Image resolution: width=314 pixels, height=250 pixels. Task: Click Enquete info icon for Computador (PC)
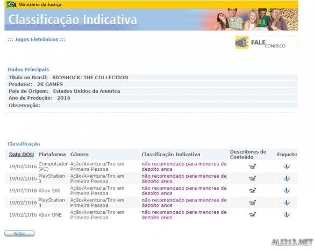(x=287, y=166)
